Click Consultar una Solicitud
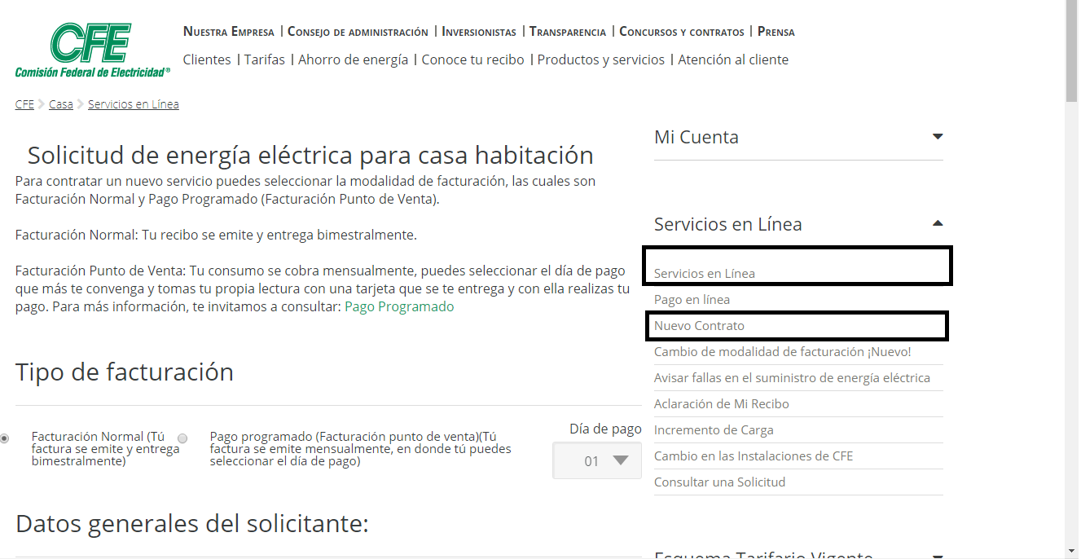Viewport: 1081px width, 559px height. click(719, 482)
